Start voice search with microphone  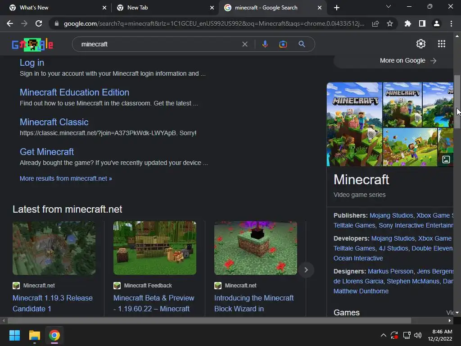pyautogui.click(x=265, y=44)
